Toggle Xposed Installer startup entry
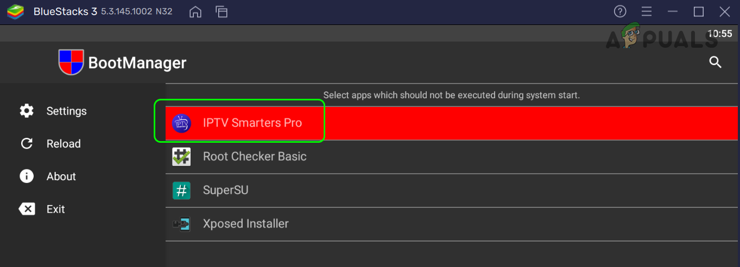This screenshot has width=740, height=267. [245, 224]
